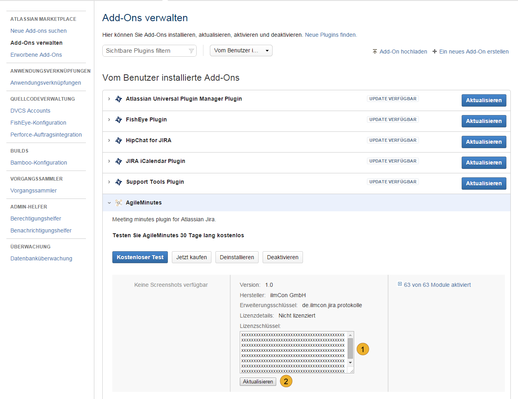Click the manufacturer name ilmCon GmbH
Screen dimensions: 518x399
(288, 295)
